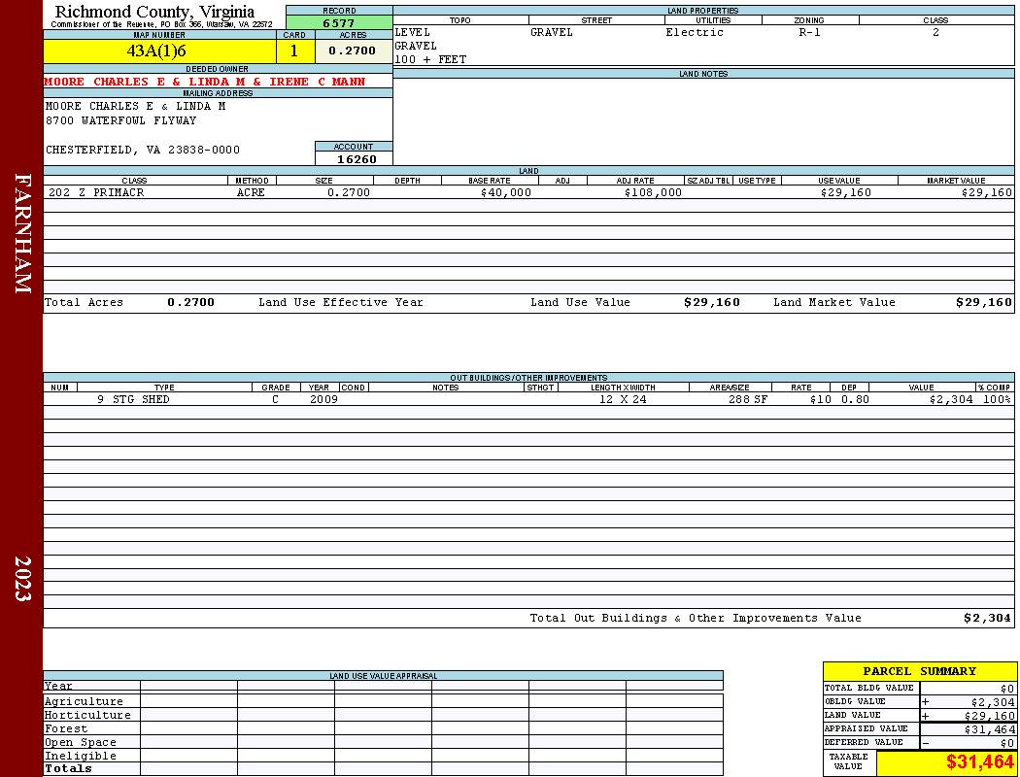Click the FARNHAM district label on sidebar
1020x777 pixels.
(x=22, y=233)
